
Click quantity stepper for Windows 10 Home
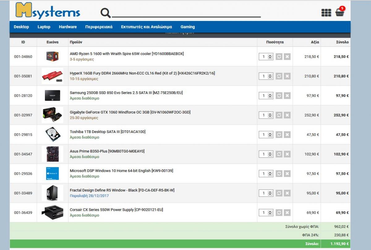pos(270,174)
